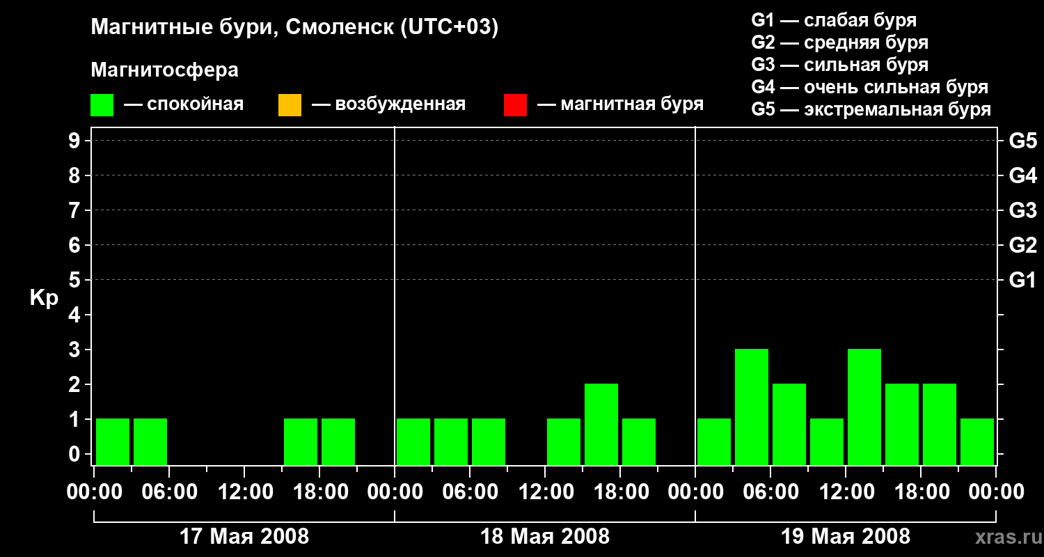Click the '19 Мая 2008' date label
The height and width of the screenshot is (557, 1044).
point(846,537)
